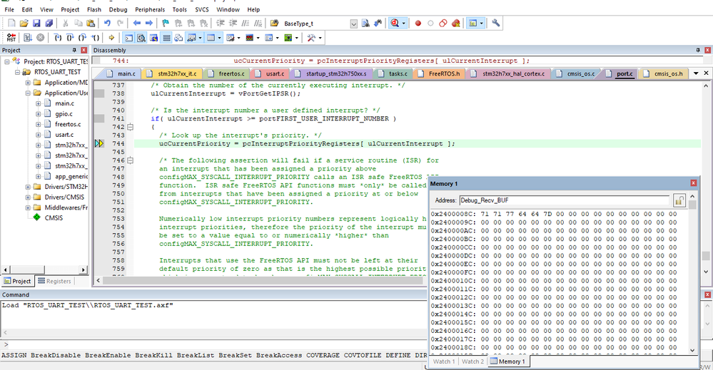Switch to freertos.c editor tab
The image size is (713, 370).
tap(226, 73)
